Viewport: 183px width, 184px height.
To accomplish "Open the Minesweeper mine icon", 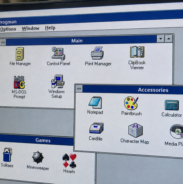I will click(38, 157).
